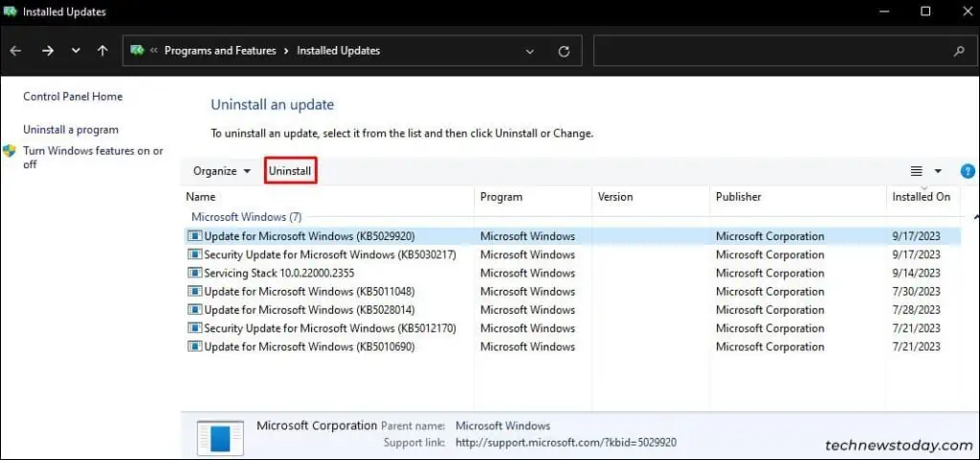Open "Programs and Features" breadcrumb

tap(220, 51)
